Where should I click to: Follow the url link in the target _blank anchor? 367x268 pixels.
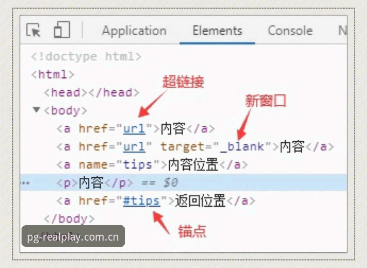(x=134, y=147)
